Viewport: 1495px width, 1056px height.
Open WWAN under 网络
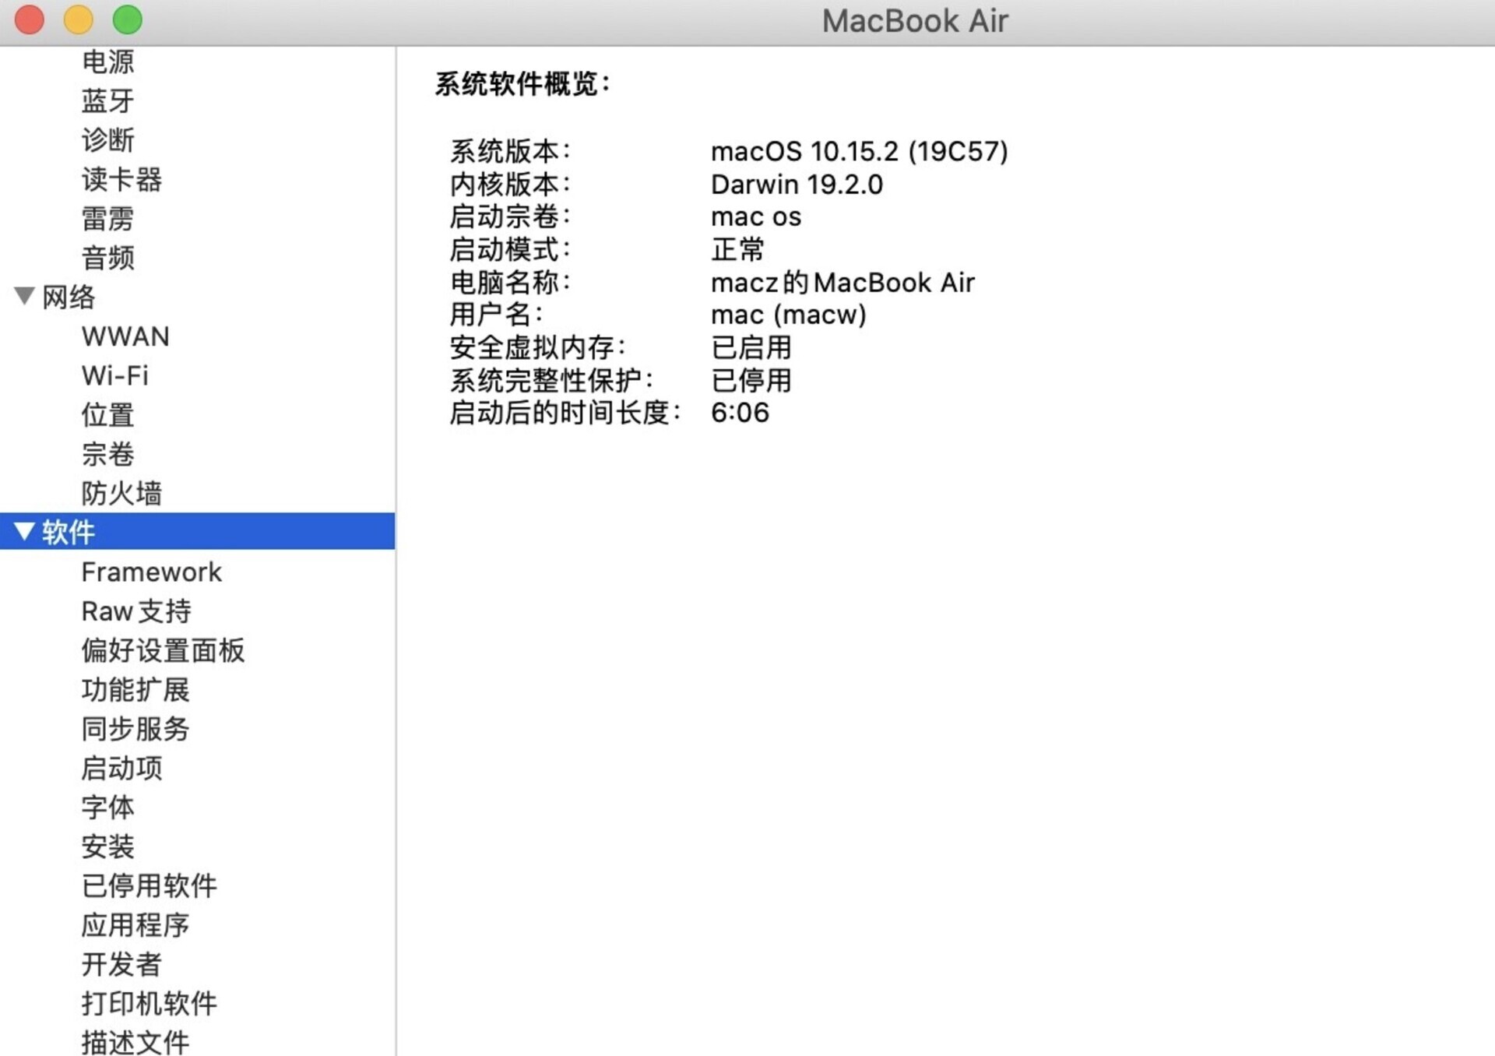pos(125,336)
